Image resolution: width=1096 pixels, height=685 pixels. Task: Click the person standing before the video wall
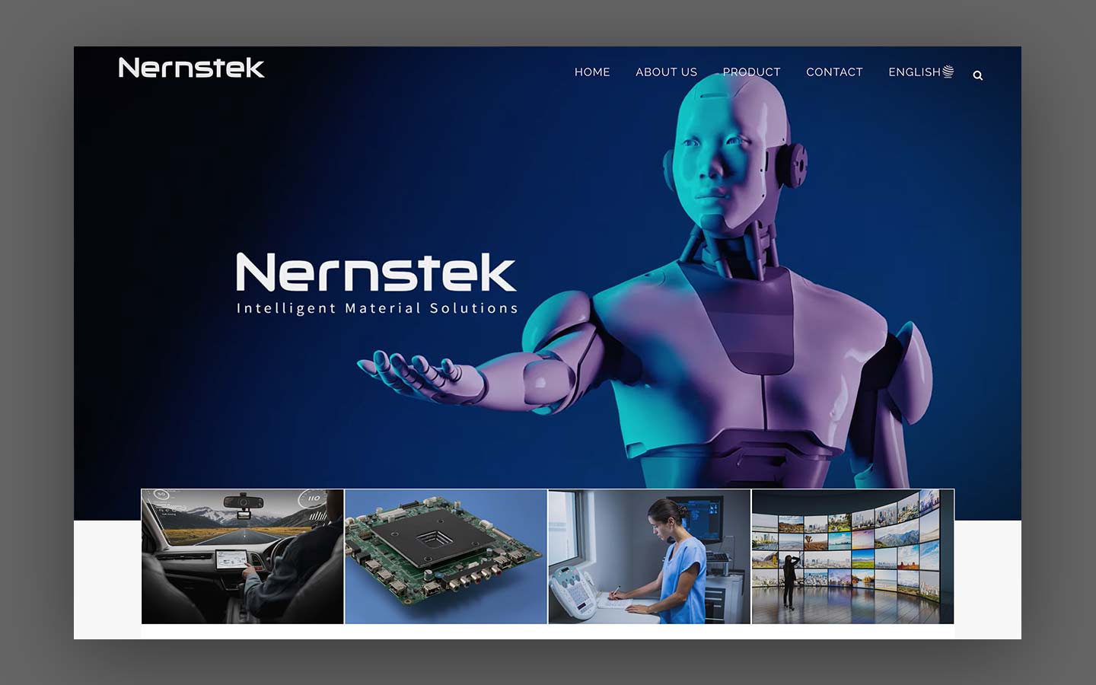pos(789,581)
